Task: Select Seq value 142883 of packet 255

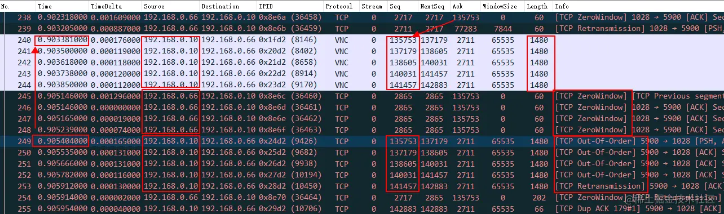Action: point(403,209)
